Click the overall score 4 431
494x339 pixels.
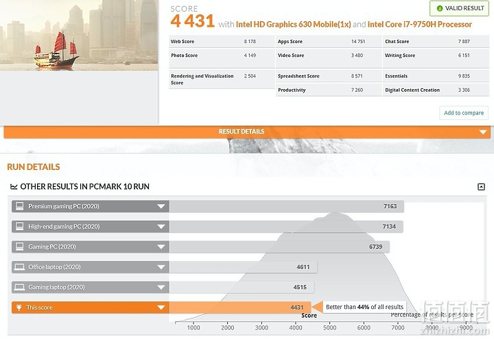point(193,21)
